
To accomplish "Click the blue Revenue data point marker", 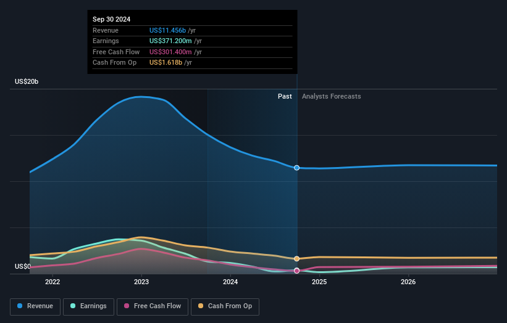I will tap(297, 168).
